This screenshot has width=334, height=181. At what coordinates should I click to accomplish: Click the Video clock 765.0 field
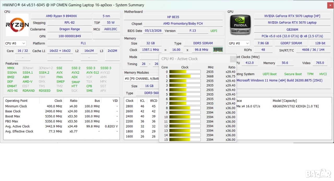pyautogui.click(x=320, y=63)
